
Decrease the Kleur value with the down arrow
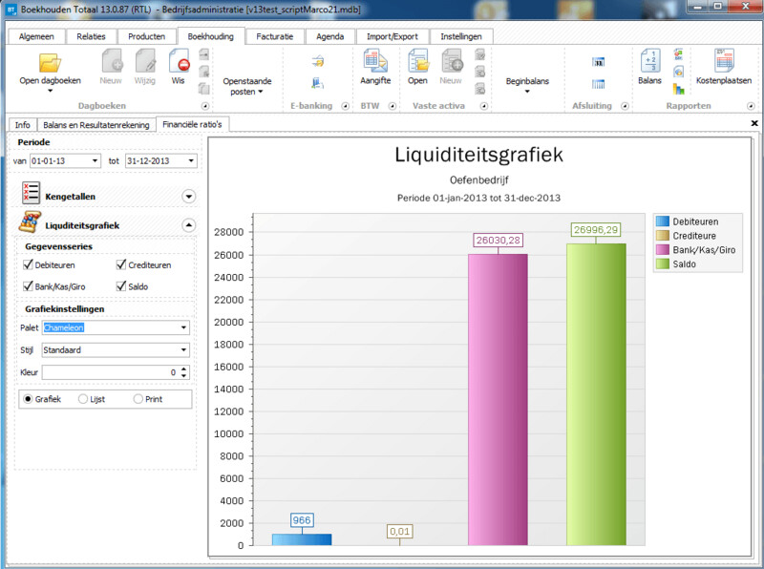coord(183,375)
